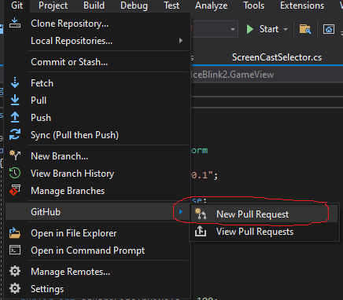The image size is (343, 300).
Task: Click the Manage Branches tag icon
Action: pyautogui.click(x=15, y=190)
